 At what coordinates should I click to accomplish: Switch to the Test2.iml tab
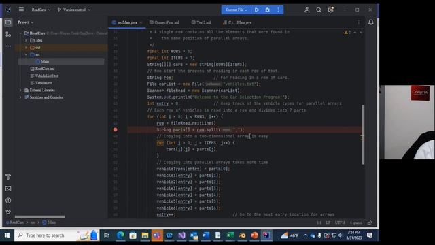click(201, 22)
